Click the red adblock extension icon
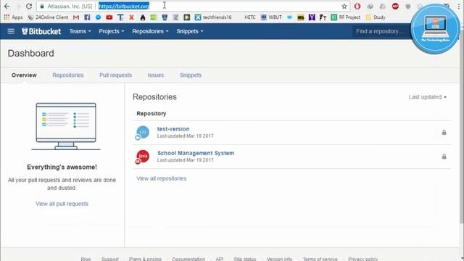The image size is (464, 261). 395,7
